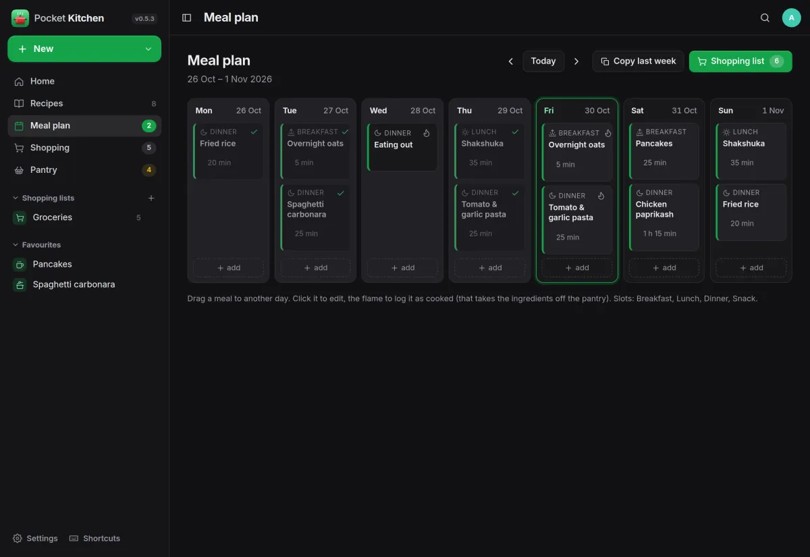Viewport: 810px width, 557px height.
Task: Go to Home in the sidebar
Action: coord(84,81)
